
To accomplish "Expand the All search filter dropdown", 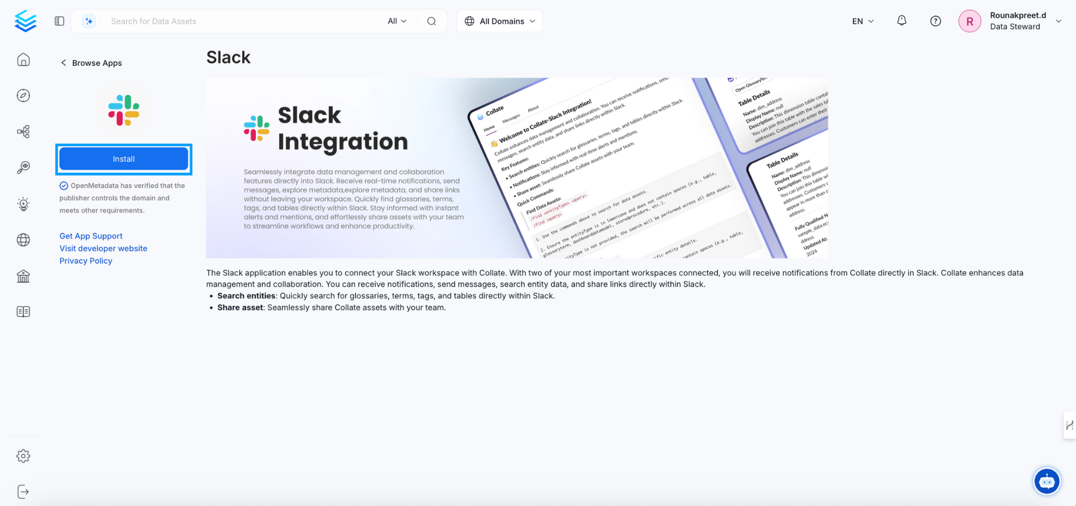I will pos(397,21).
